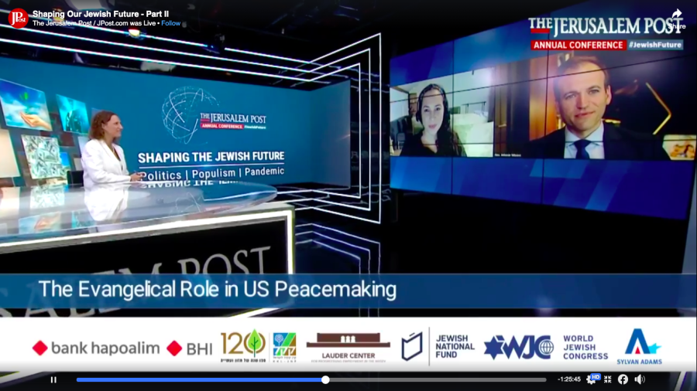Exit fullscreen mode

(x=608, y=379)
